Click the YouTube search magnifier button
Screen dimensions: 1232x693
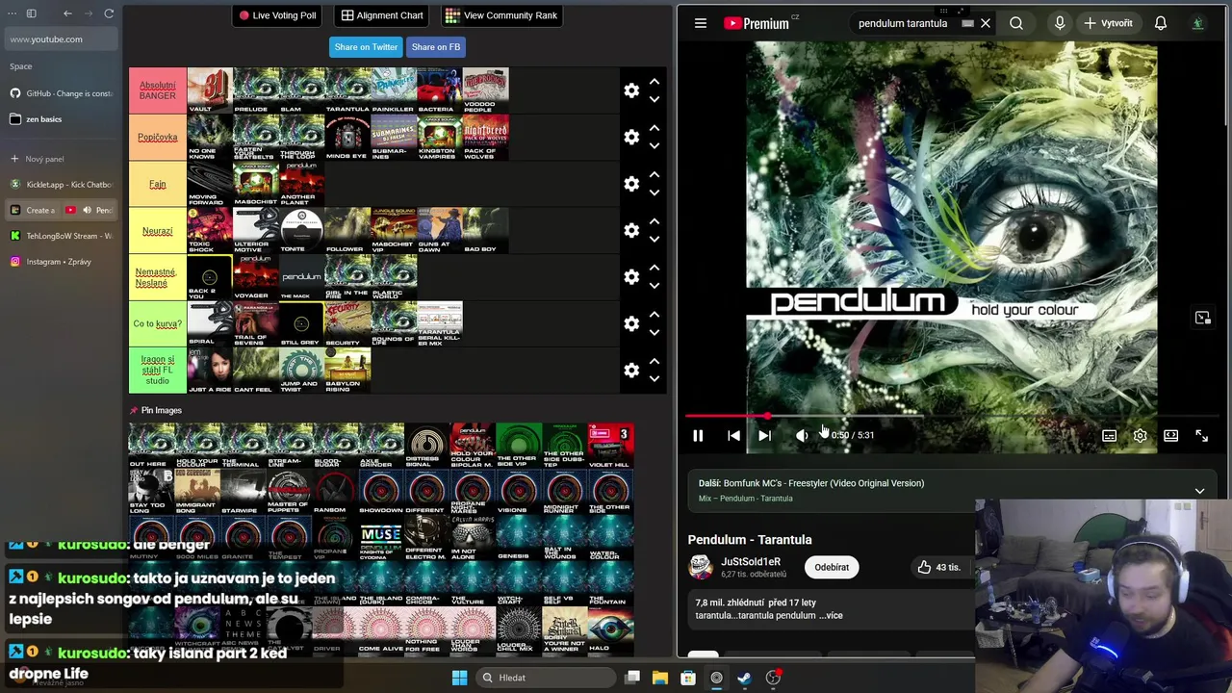pyautogui.click(x=1016, y=23)
